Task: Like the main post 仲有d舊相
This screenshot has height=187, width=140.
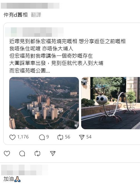Action: tap(7, 154)
